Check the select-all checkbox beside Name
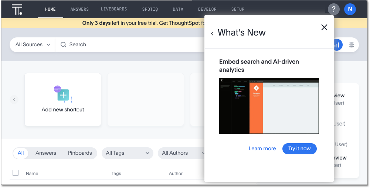 click(16, 173)
